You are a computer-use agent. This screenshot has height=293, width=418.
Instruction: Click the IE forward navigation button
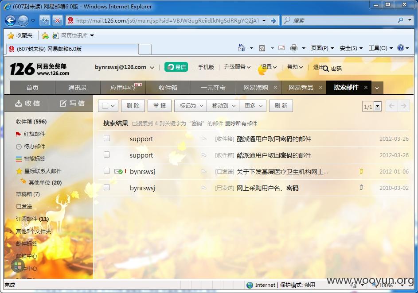[x=23, y=20]
